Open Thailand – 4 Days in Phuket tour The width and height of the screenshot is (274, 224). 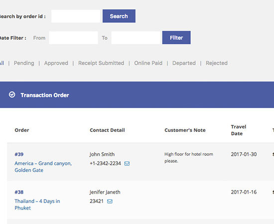coord(37,205)
